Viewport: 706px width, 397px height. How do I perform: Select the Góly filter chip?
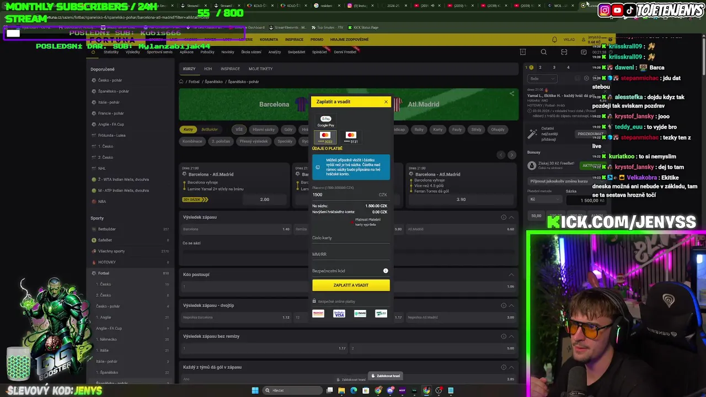point(288,130)
